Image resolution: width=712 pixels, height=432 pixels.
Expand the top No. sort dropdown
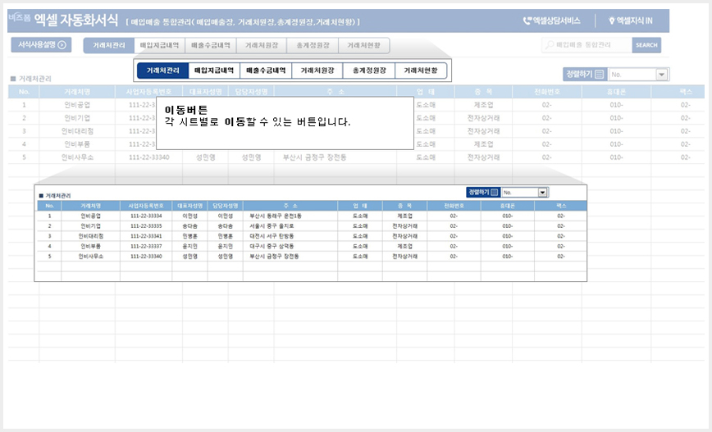click(x=662, y=75)
